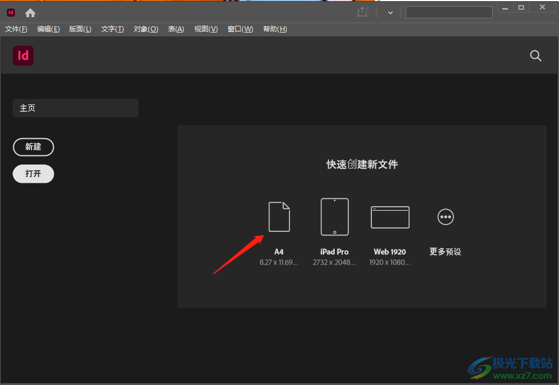This screenshot has width=559, height=385.
Task: Open the 编辑(E) menu
Action: pos(49,29)
